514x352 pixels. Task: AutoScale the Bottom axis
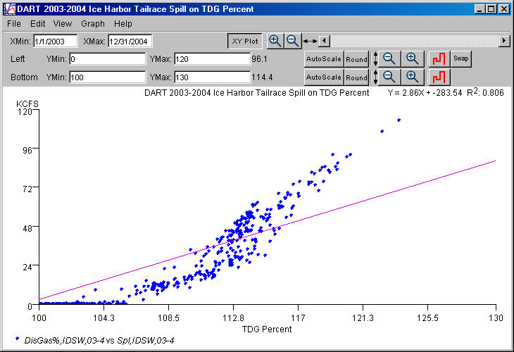pos(323,77)
